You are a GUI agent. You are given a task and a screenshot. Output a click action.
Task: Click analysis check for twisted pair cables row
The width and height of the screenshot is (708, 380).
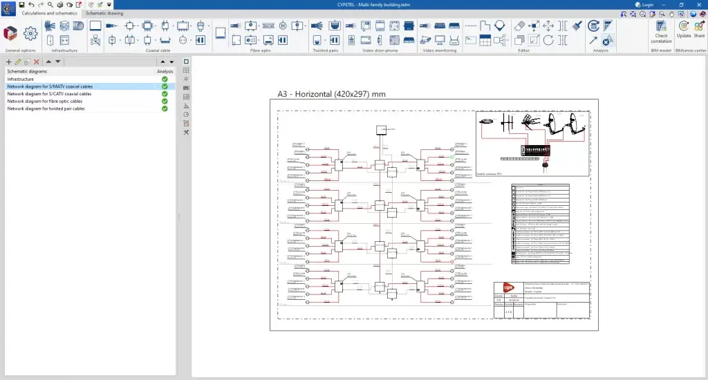(165, 108)
